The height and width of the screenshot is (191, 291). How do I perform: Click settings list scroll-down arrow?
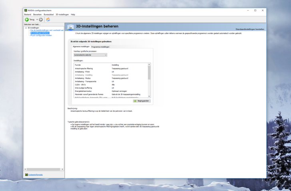point(149,96)
